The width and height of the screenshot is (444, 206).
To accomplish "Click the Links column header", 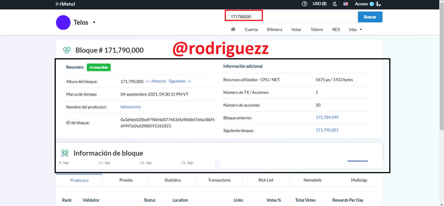I will point(238,200).
